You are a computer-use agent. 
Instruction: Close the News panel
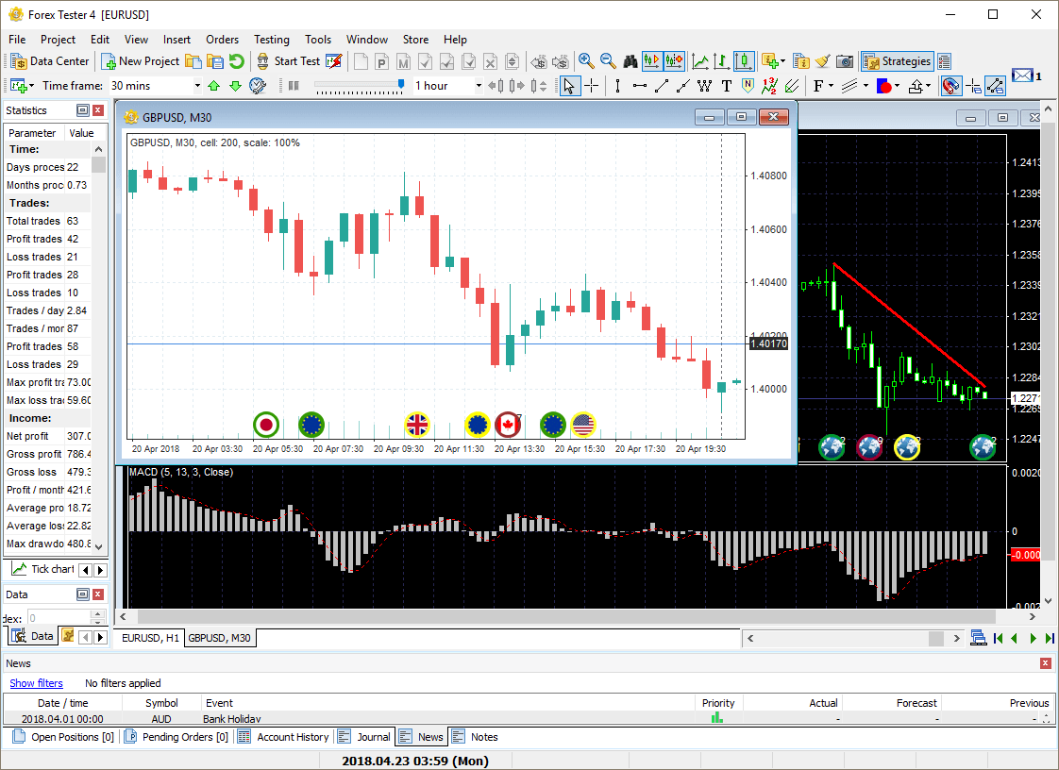1046,663
